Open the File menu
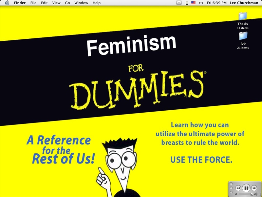The image size is (262, 197). pos(33,3)
